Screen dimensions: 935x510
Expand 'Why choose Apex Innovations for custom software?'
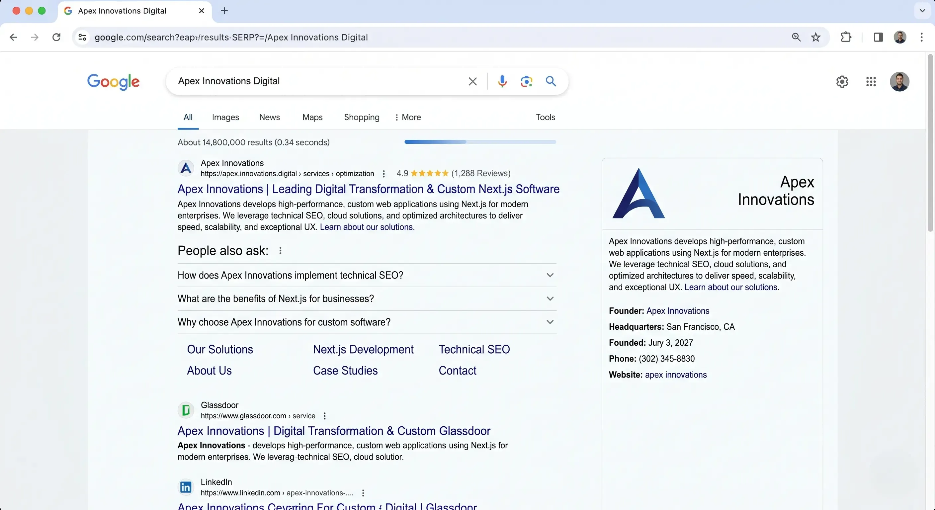coord(367,322)
